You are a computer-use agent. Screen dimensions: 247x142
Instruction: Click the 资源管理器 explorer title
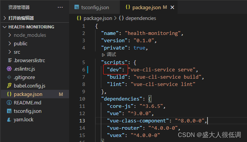(19, 7)
